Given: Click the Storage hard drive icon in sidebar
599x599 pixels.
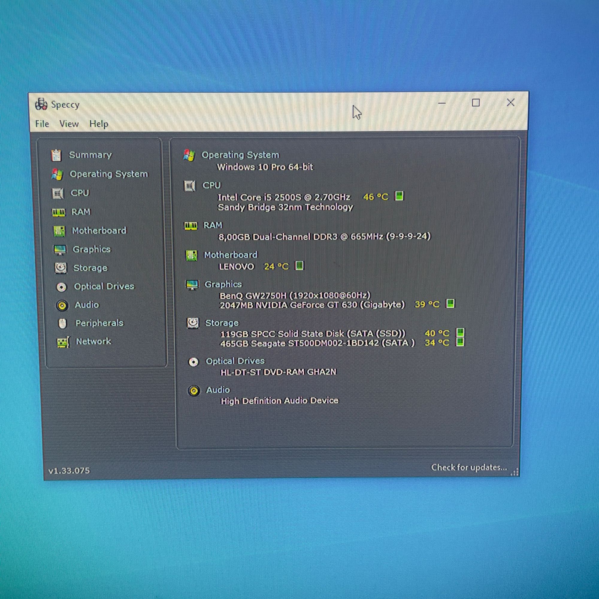Looking at the screenshot, I should [x=61, y=268].
